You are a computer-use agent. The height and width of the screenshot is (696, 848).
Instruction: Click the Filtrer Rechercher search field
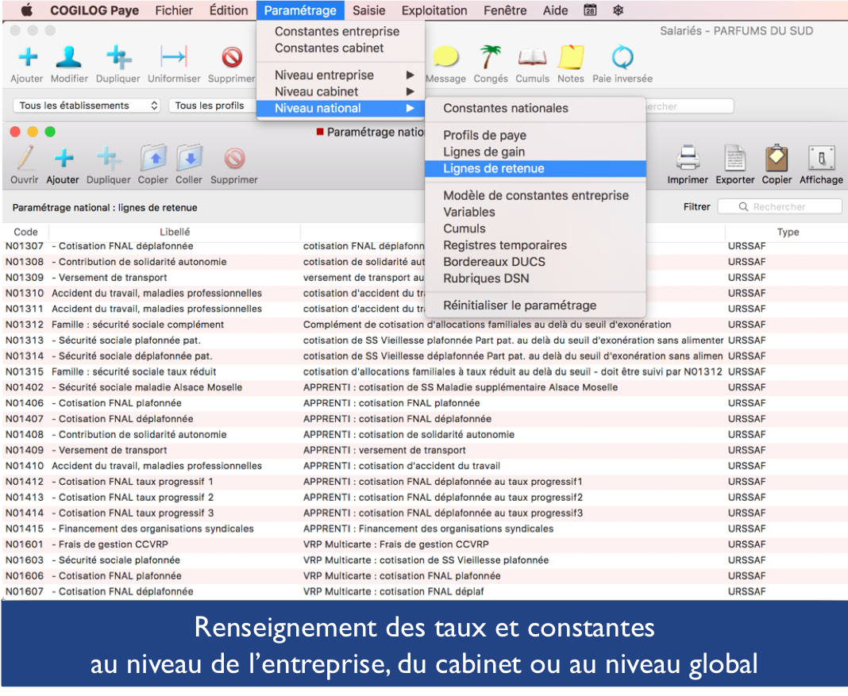pyautogui.click(x=779, y=207)
